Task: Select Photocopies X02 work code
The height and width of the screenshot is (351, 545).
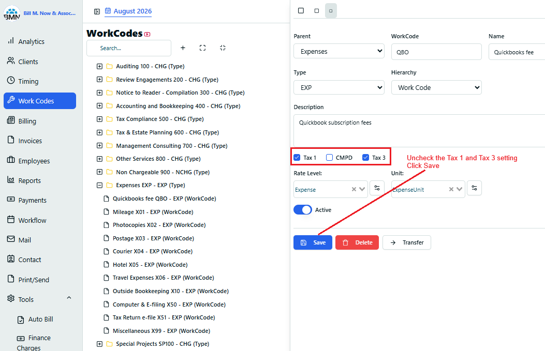Action: point(159,225)
